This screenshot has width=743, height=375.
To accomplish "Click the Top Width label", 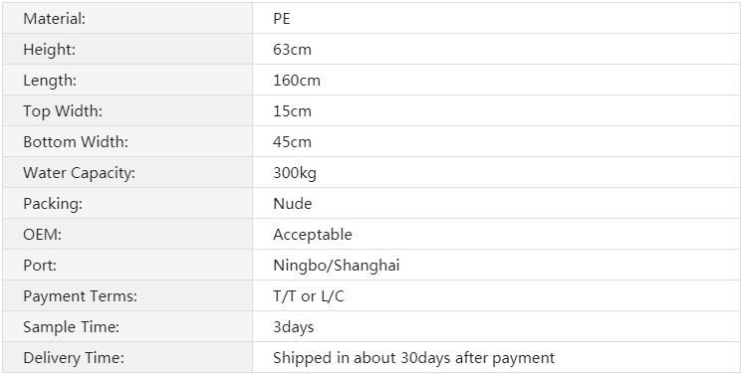I will (x=63, y=111).
